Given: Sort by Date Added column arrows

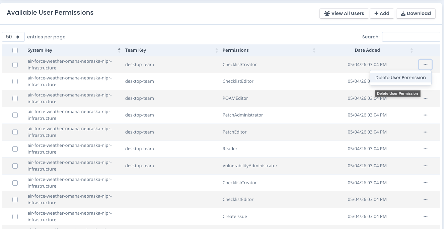Looking at the screenshot, I should tap(412, 50).
